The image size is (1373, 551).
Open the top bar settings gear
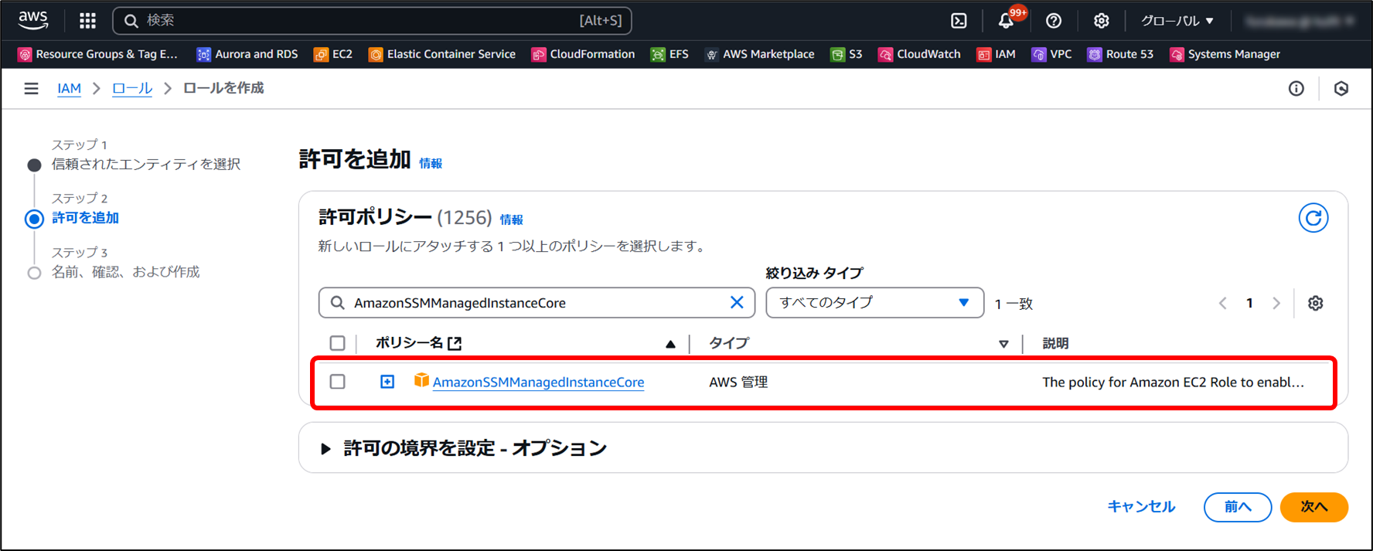pyautogui.click(x=1102, y=21)
